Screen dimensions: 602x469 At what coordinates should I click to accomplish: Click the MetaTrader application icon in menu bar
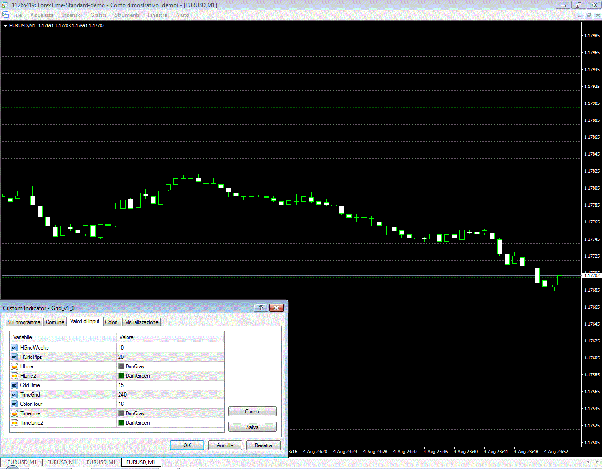6,15
